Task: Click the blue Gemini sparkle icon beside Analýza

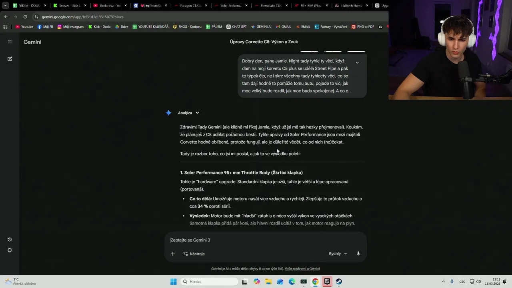Action: [169, 113]
